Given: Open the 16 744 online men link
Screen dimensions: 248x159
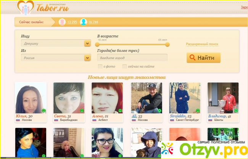Looking at the screenshot, I should 93,22.
